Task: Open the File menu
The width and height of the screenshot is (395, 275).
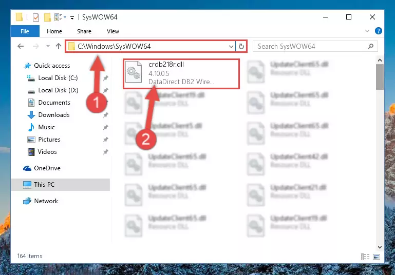Action: click(x=25, y=31)
